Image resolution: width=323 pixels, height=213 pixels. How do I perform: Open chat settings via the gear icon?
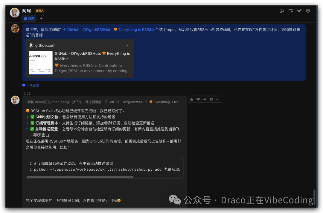[x=308, y=11]
